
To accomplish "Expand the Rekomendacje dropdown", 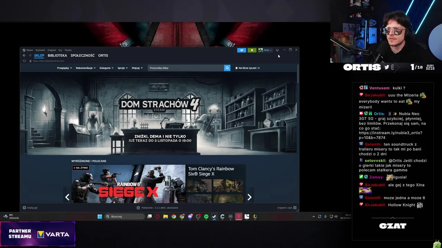I will [86, 68].
